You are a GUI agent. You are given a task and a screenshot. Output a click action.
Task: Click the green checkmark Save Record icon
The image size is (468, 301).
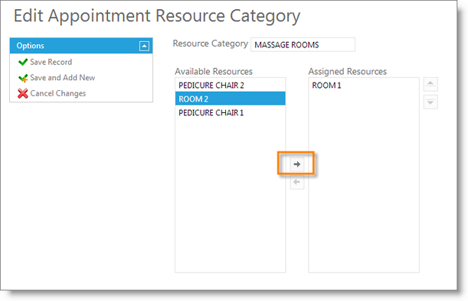pos(23,62)
